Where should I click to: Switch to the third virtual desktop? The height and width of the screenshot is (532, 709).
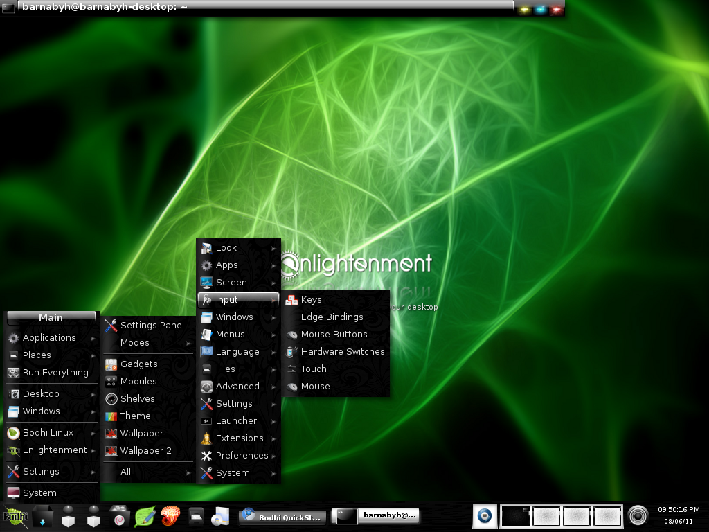tap(577, 516)
